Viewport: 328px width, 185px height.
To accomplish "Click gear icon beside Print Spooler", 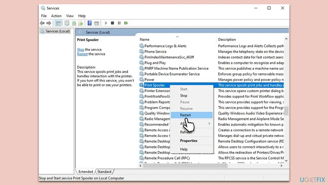I will point(141,85).
